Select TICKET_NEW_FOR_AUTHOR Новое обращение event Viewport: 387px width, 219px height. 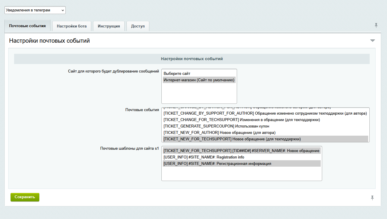click(219, 132)
